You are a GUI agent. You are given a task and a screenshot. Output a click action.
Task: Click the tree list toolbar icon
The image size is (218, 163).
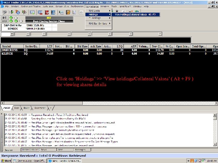tap(74, 12)
